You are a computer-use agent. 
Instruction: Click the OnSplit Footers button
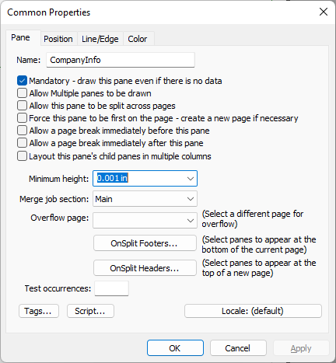click(x=145, y=243)
